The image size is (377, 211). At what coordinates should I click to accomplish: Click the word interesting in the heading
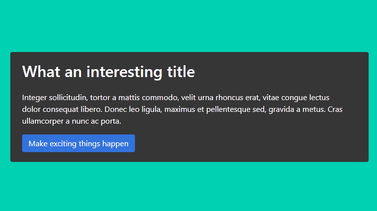pyautogui.click(x=124, y=72)
